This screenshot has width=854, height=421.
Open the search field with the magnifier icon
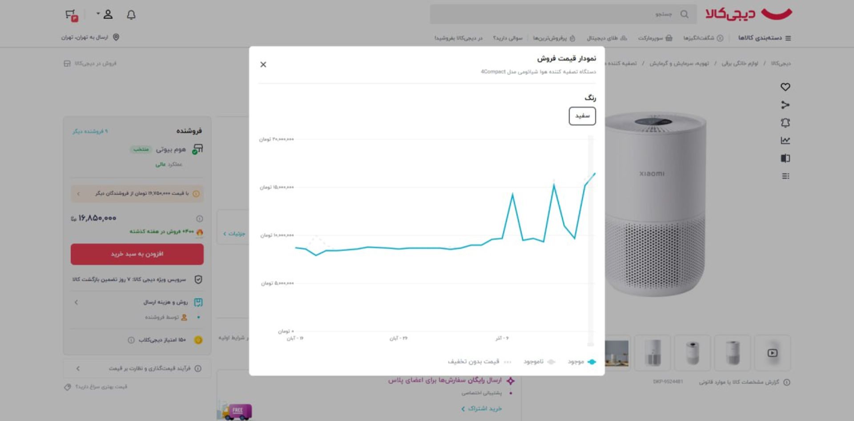(x=685, y=14)
